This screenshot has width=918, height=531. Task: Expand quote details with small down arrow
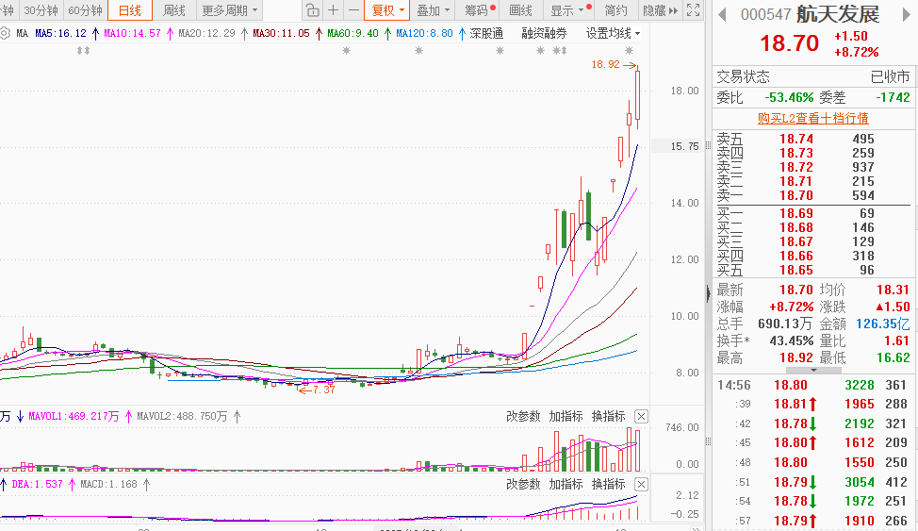tap(813, 371)
